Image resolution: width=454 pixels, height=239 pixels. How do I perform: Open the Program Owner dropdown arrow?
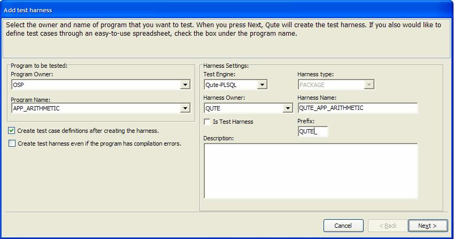pyautogui.click(x=185, y=85)
